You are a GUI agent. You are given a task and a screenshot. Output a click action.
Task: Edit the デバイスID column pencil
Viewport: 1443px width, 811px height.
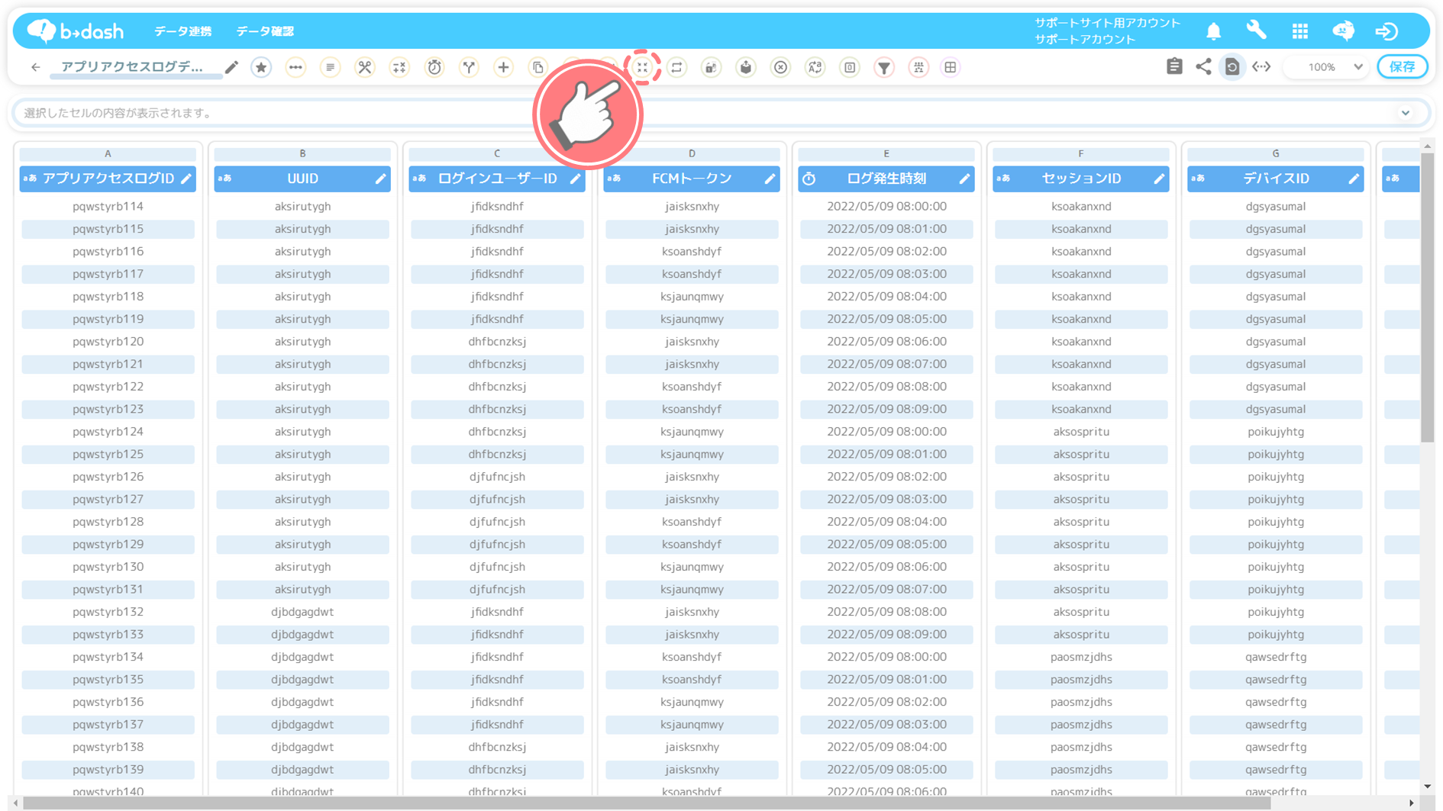point(1354,179)
